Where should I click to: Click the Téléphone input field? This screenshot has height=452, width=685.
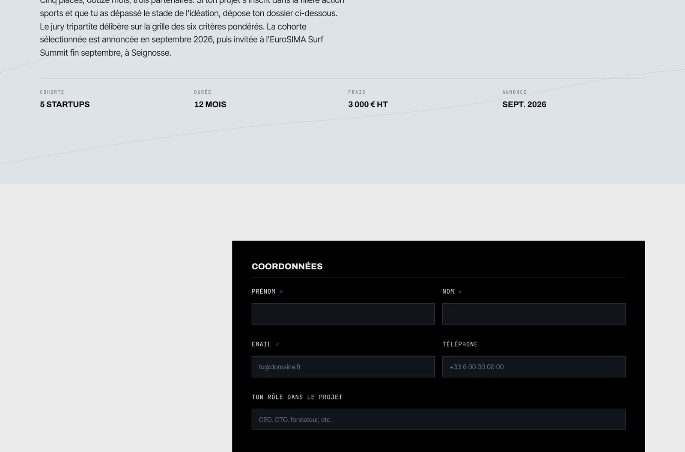tap(534, 366)
